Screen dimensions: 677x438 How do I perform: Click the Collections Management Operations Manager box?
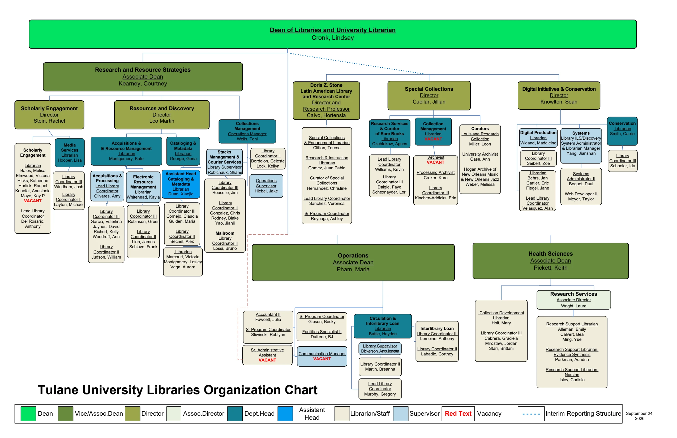pyautogui.click(x=247, y=131)
